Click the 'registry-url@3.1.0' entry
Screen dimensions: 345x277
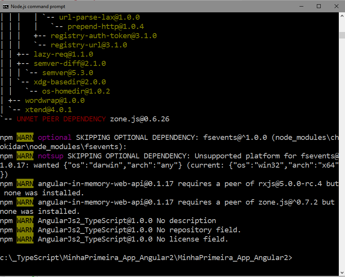click(89, 45)
